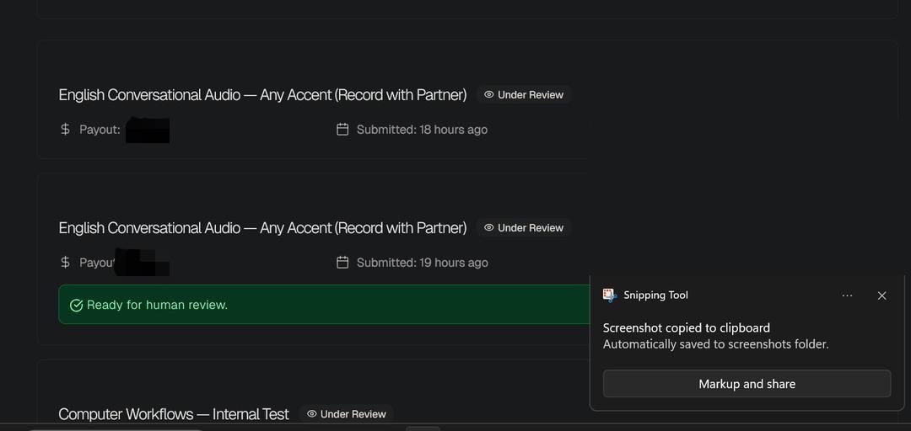This screenshot has height=431, width=911.
Task: Click Markup and share button
Action: point(747,383)
